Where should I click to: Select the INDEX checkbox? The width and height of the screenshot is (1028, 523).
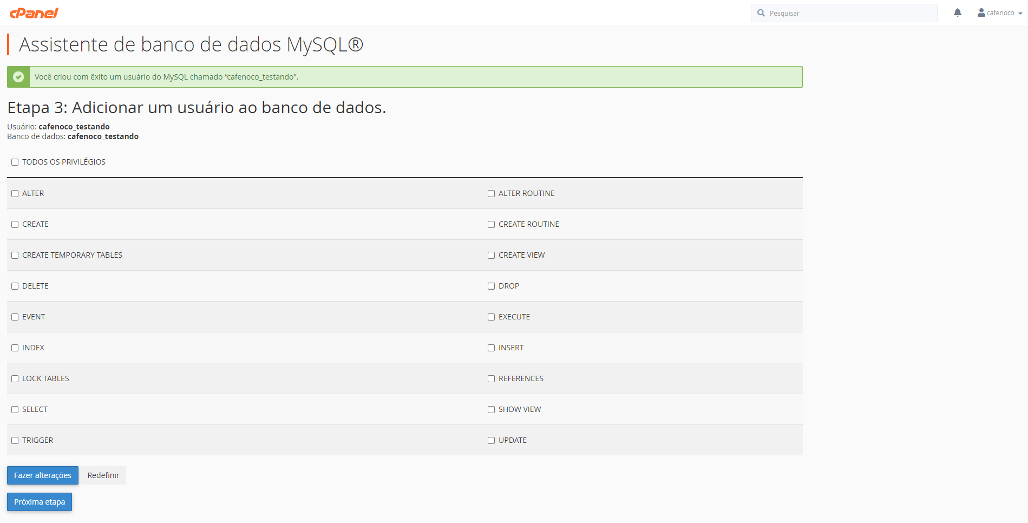(15, 348)
